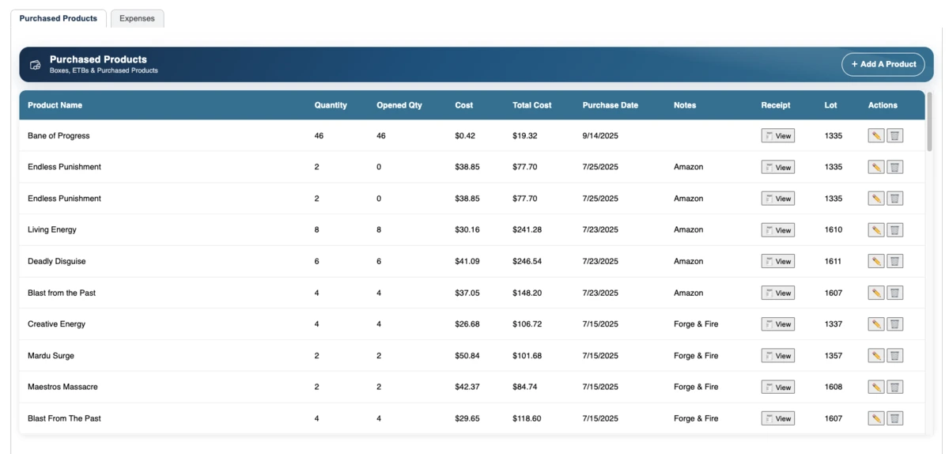Delete the Bane of Progress product
Viewport: 949px width, 454px height.
[x=894, y=136]
